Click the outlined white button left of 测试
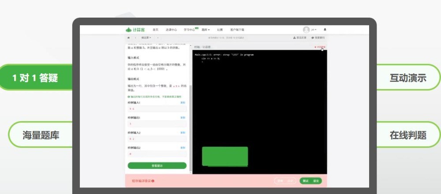 [285, 181]
